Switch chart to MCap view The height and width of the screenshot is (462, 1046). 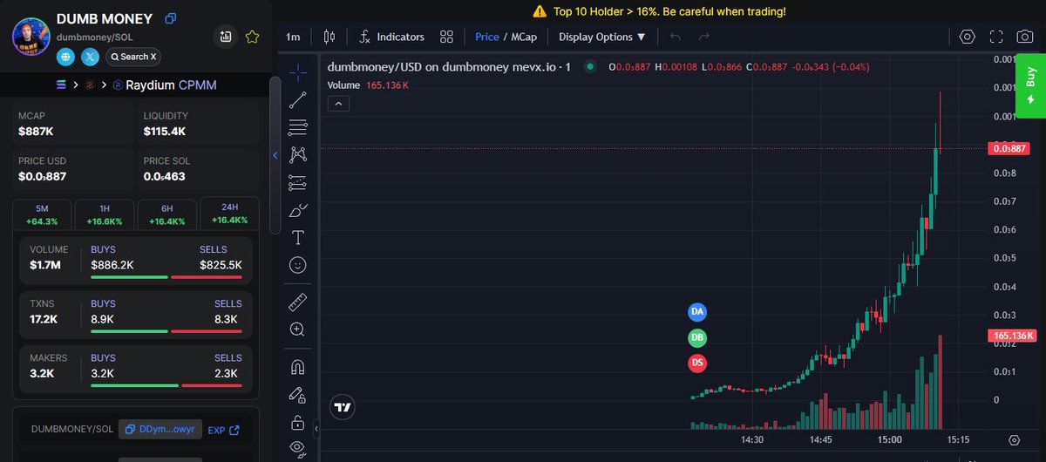click(524, 37)
